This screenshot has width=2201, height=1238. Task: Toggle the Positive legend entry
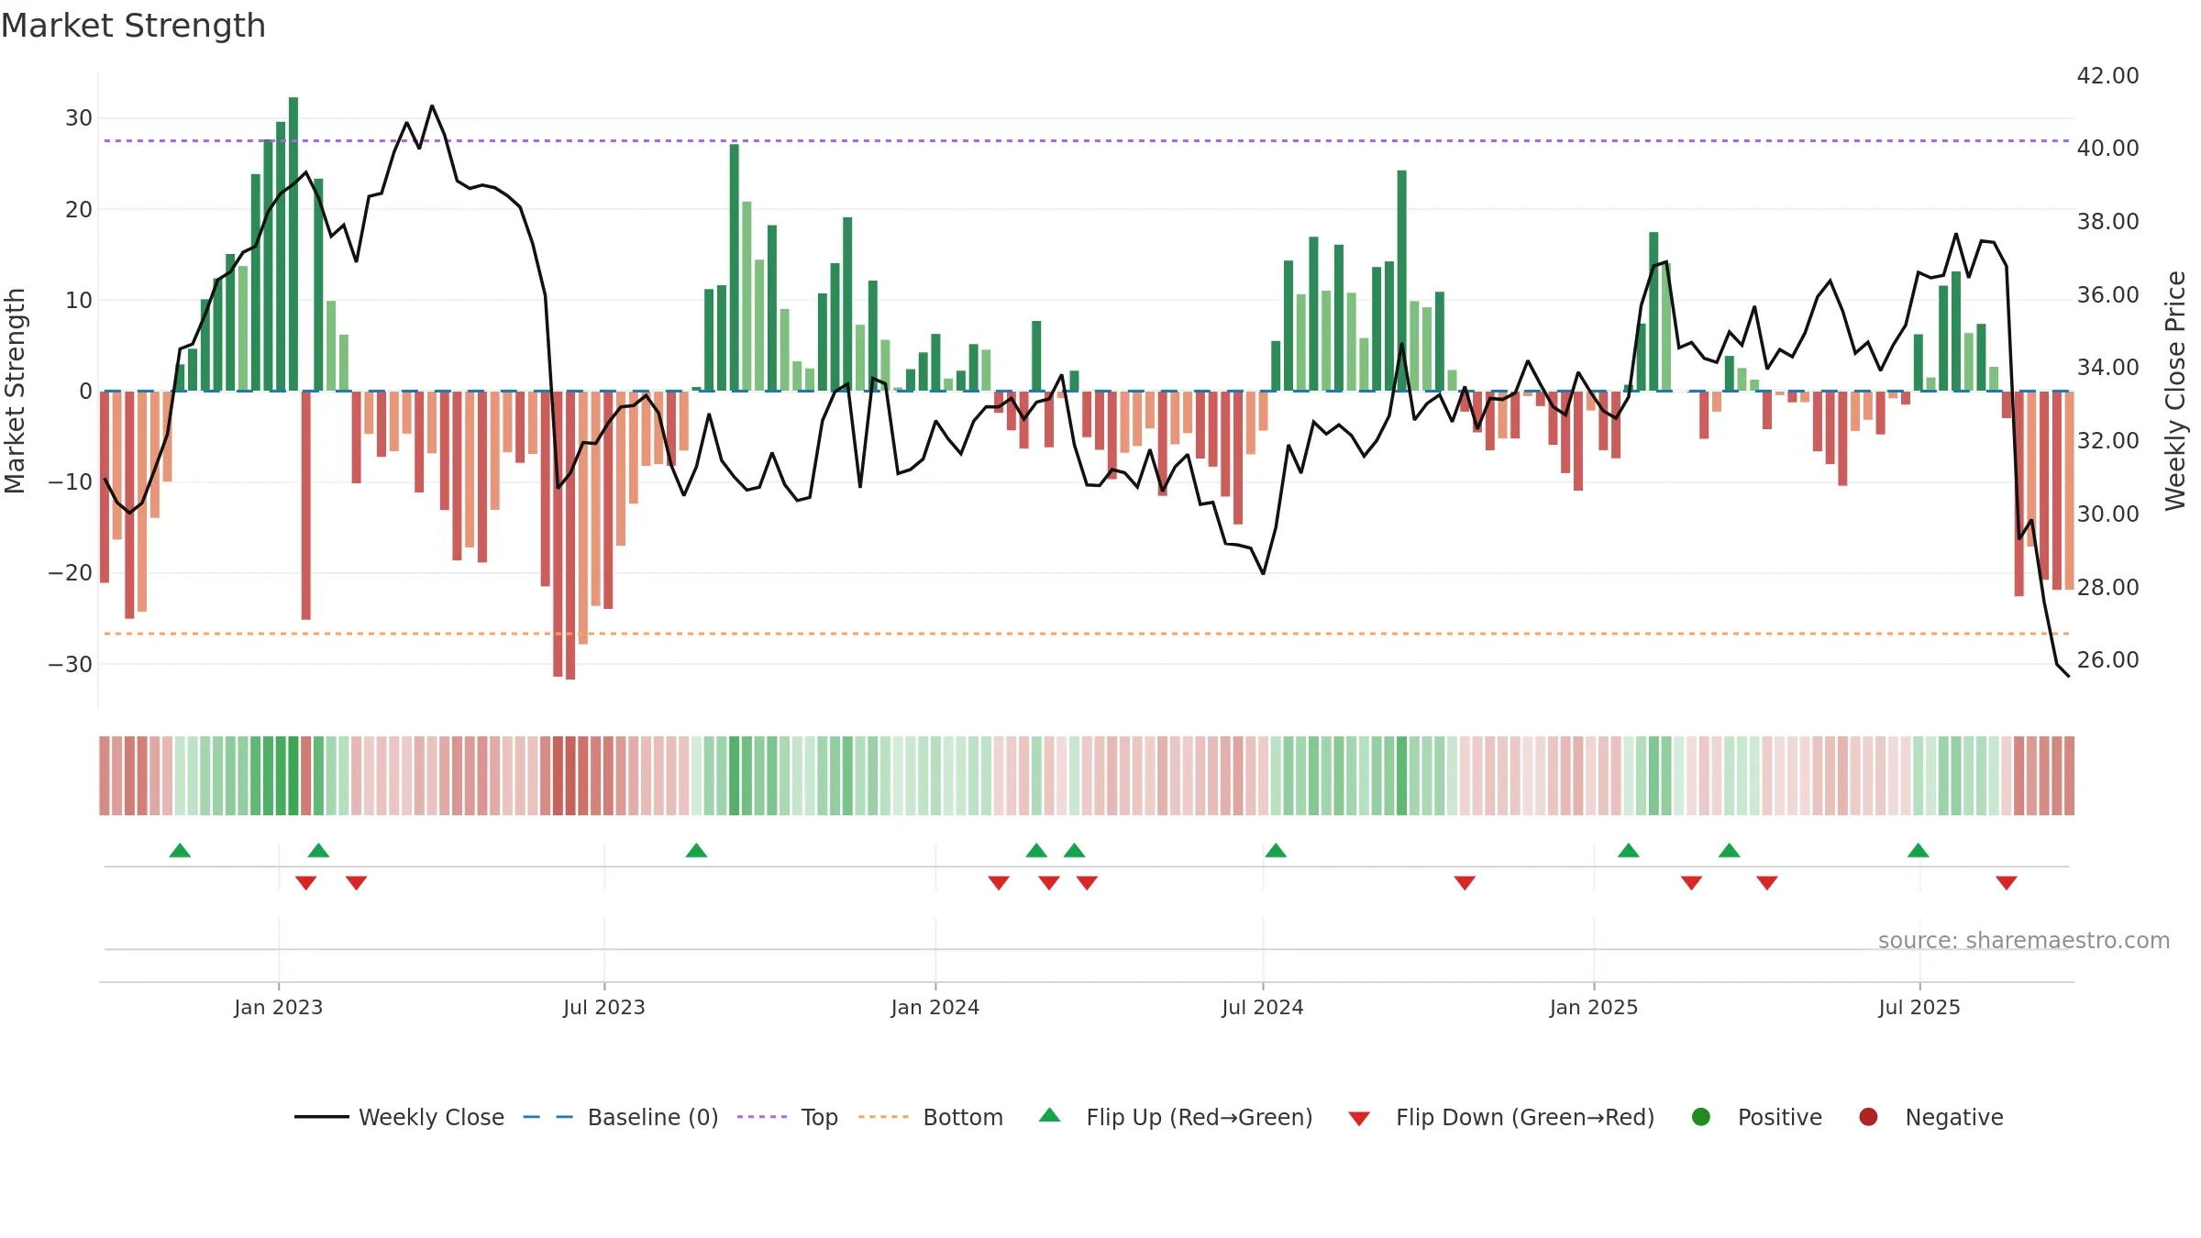(x=1756, y=1117)
